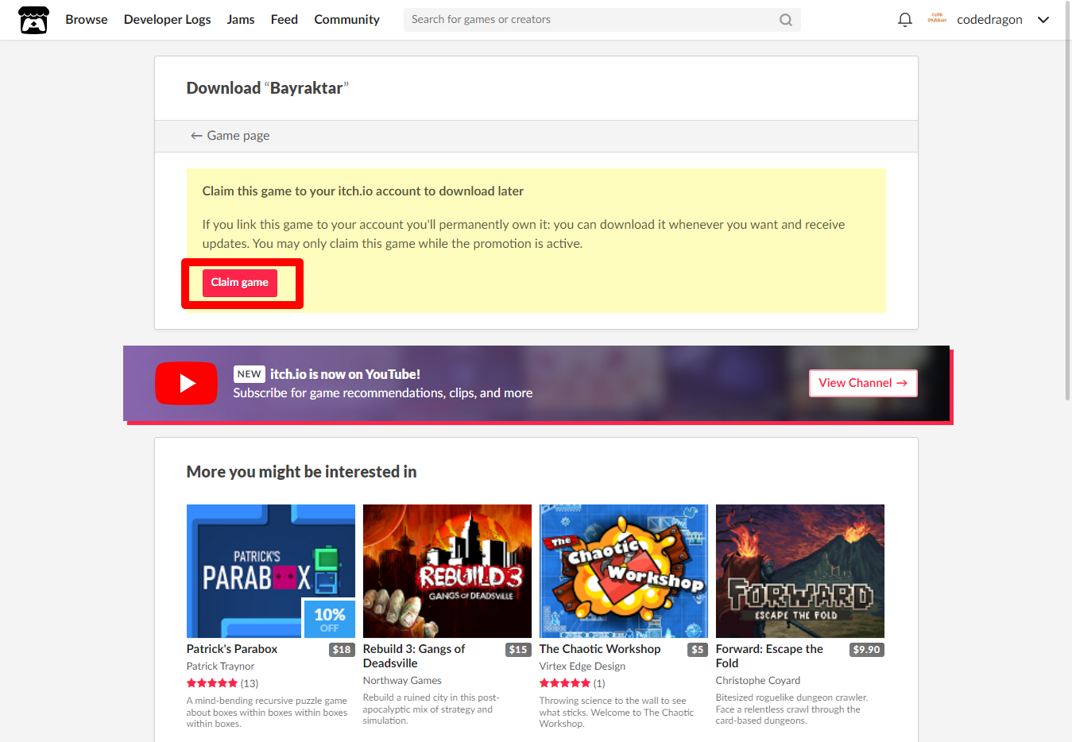The height and width of the screenshot is (742, 1072).
Task: Open the Christophe Coyard creator page
Action: 758,681
